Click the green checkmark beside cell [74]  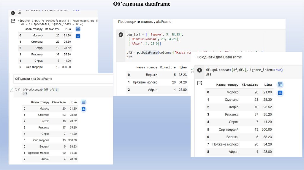pos(12,89)
